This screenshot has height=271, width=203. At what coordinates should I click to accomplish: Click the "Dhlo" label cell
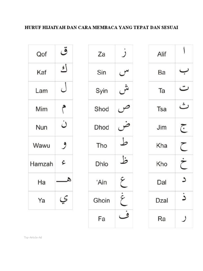(102, 164)
